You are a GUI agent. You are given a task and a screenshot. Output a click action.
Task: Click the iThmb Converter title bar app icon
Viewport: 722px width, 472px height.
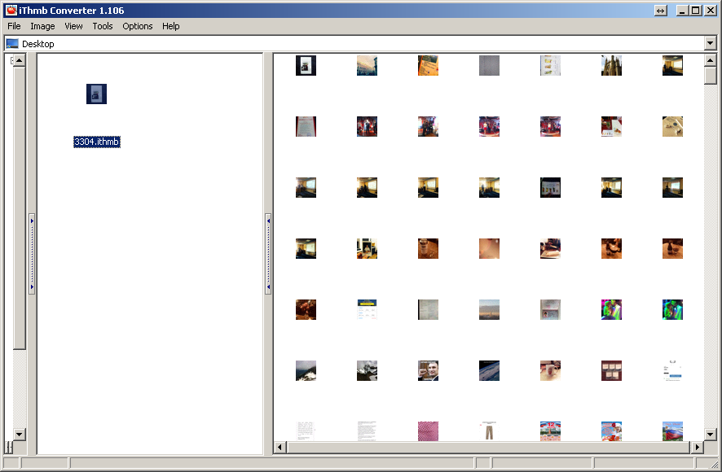11,11
